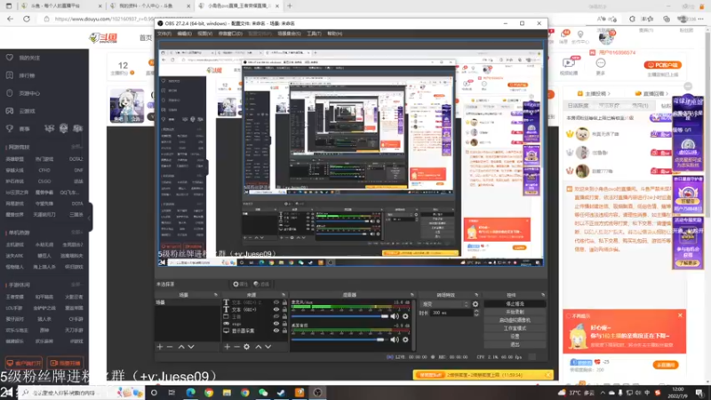Image resolution: width=711 pixels, height=400 pixels.
Task: Refresh the Douyu browser page
Action: 27,19
